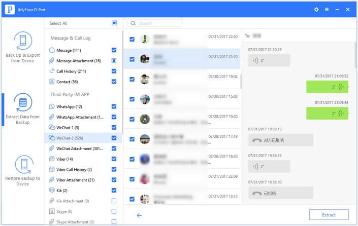Click the search magnifier icon
Image resolution: width=358 pixels, height=226 pixels.
point(133,23)
